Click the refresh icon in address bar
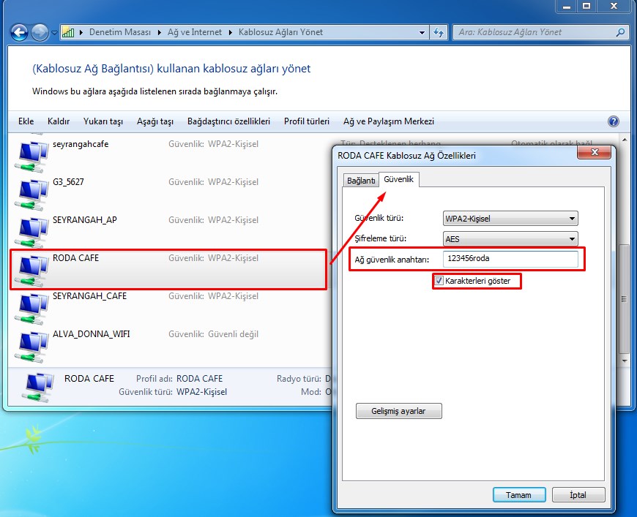 [439, 32]
